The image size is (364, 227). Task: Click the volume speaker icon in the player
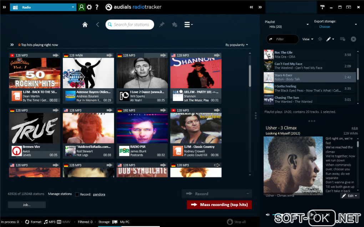(267, 215)
